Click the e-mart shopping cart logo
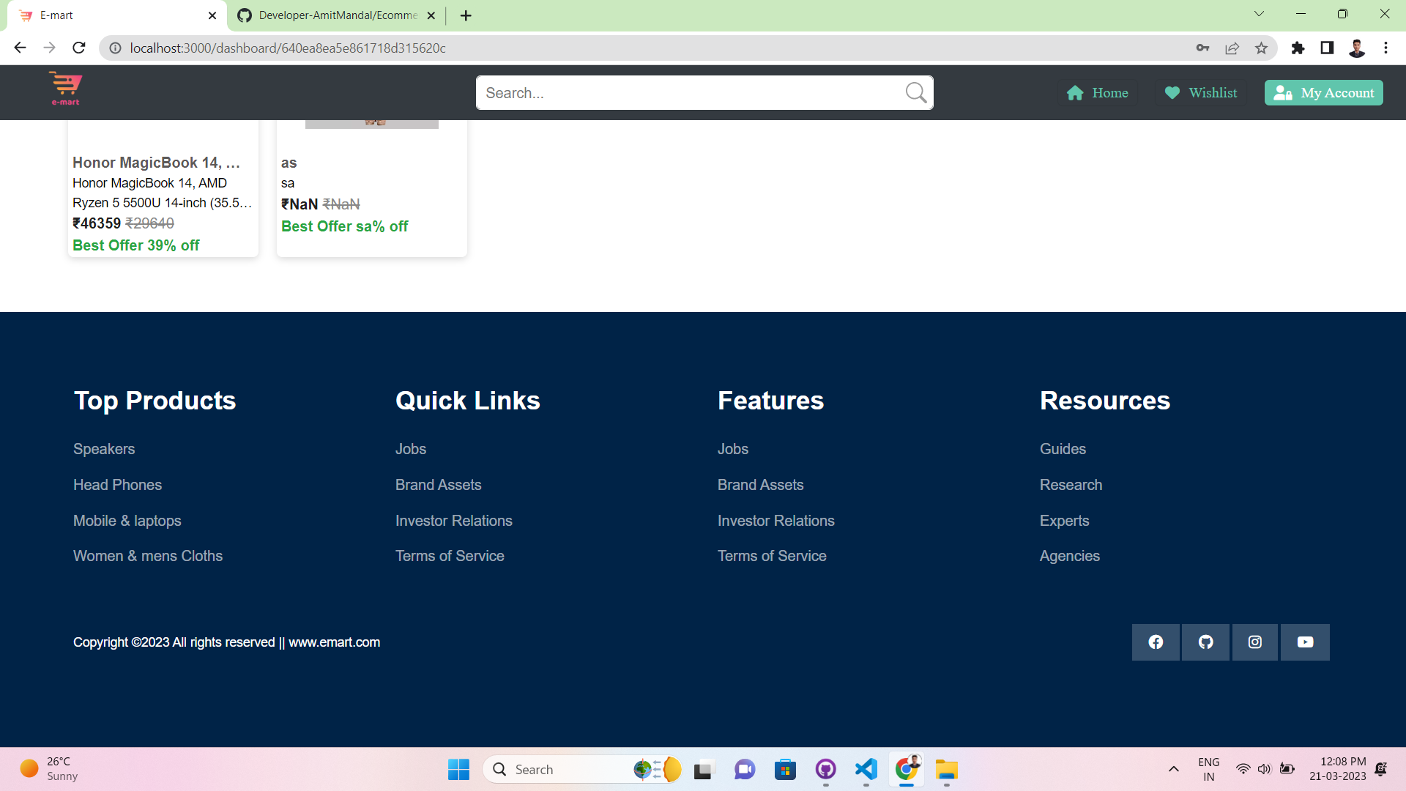Screen dimensions: 1406x791 click(64, 89)
